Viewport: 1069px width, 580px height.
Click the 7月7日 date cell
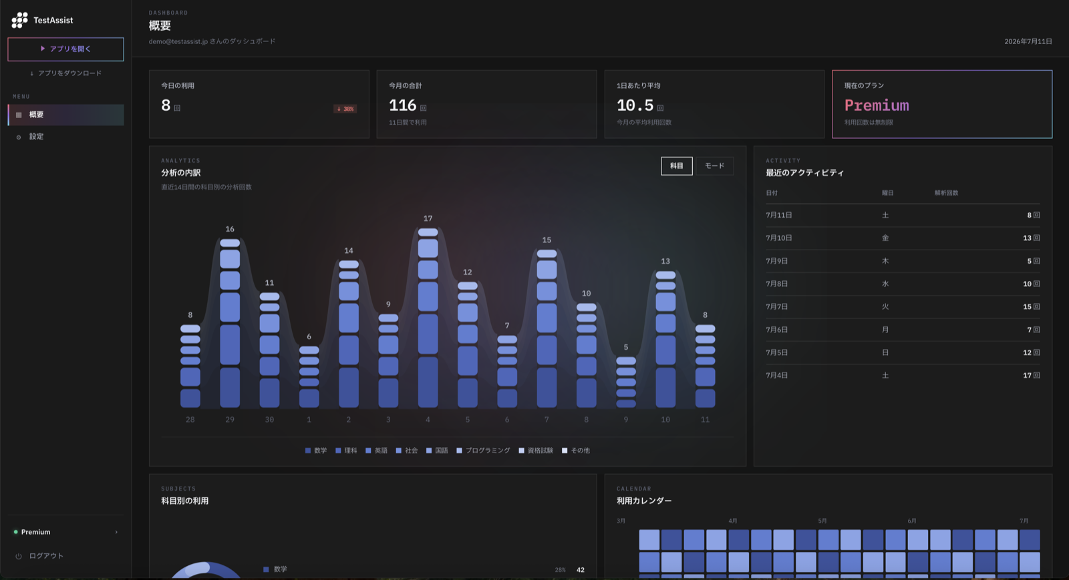[777, 306]
